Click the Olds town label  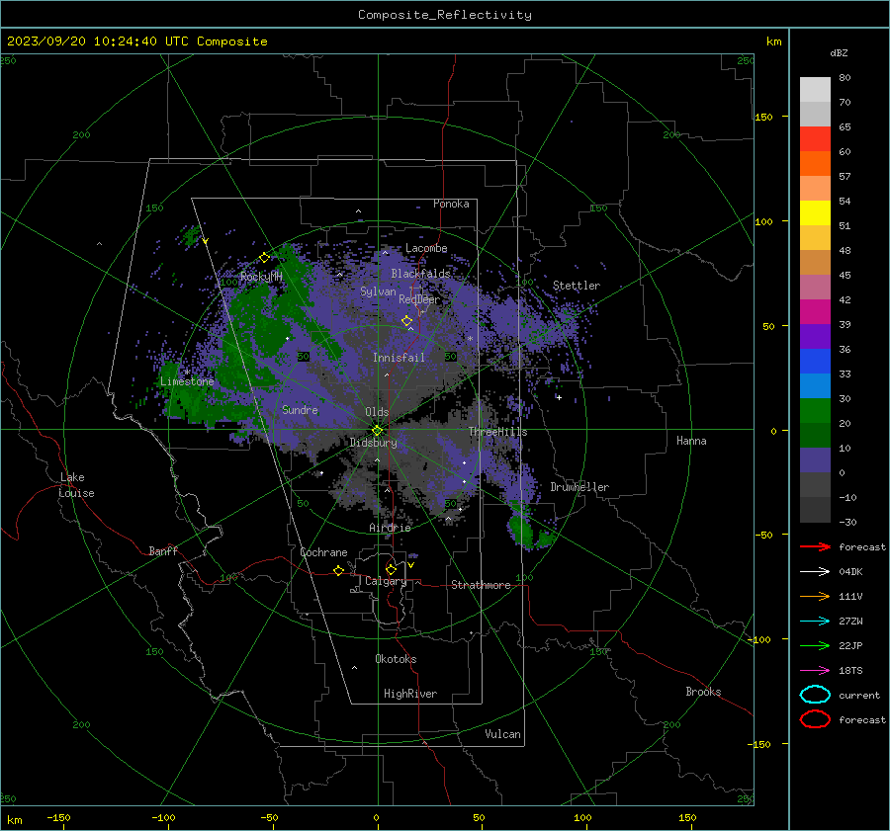click(377, 412)
